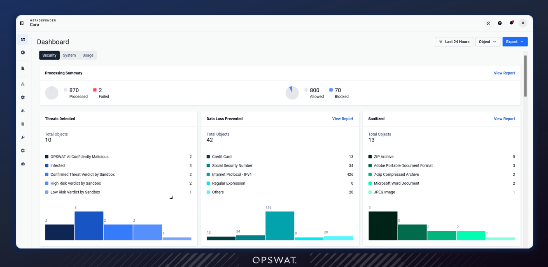Open the help question mark icon
548x267 pixels.
(x=500, y=23)
